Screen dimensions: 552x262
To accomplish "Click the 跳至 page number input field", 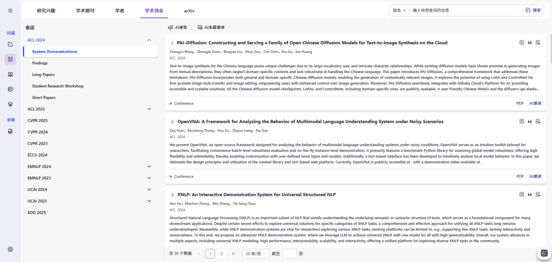I will click(289, 253).
